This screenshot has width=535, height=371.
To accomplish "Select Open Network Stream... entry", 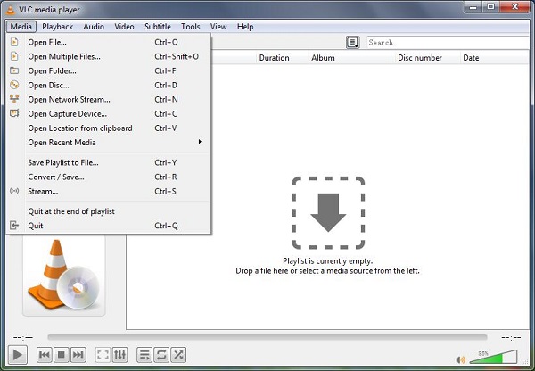I will click(x=108, y=99).
